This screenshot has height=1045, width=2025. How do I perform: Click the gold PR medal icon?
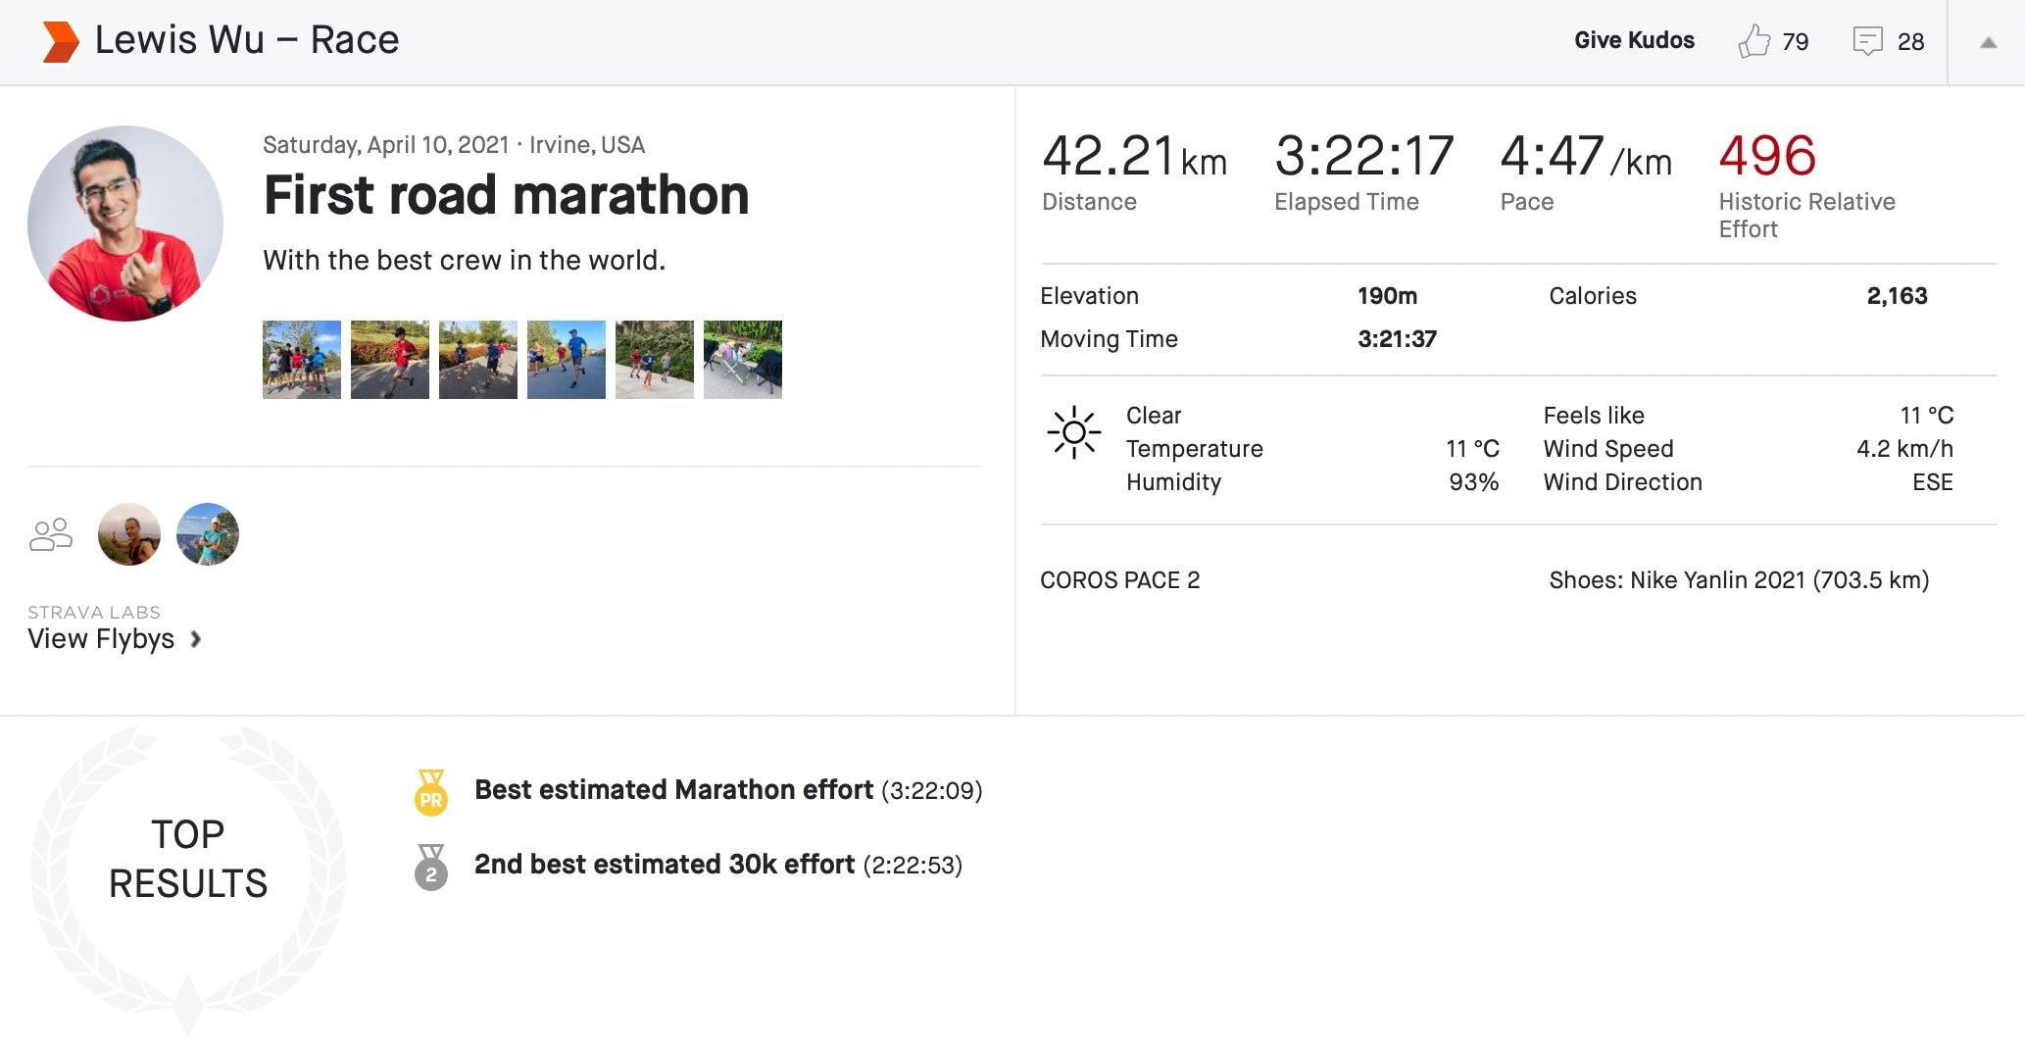(431, 792)
